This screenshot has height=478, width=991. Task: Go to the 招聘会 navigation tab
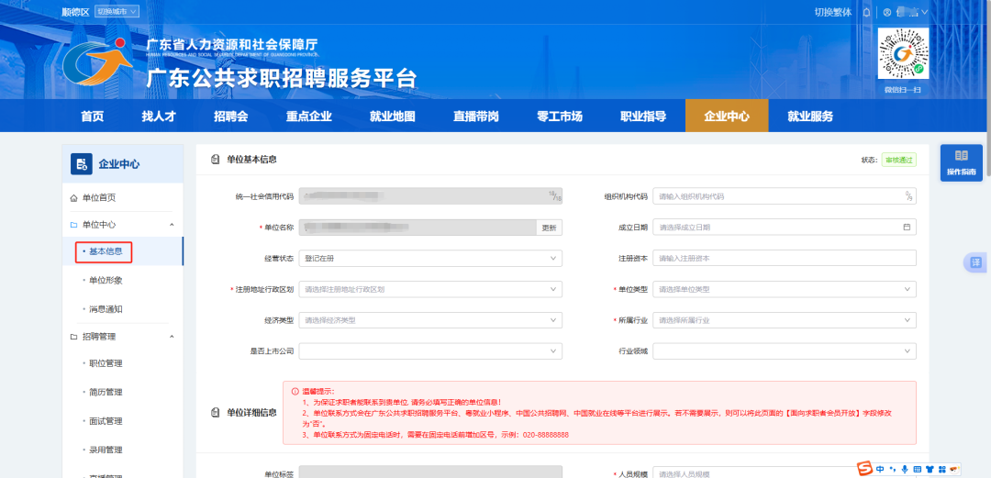click(x=231, y=117)
